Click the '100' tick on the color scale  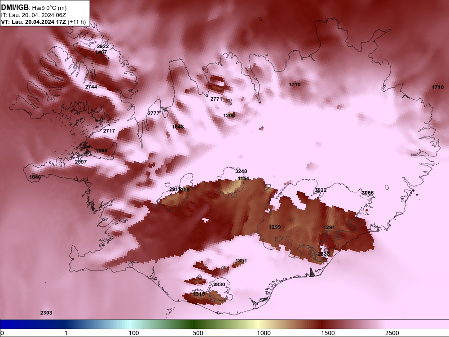[x=134, y=333]
